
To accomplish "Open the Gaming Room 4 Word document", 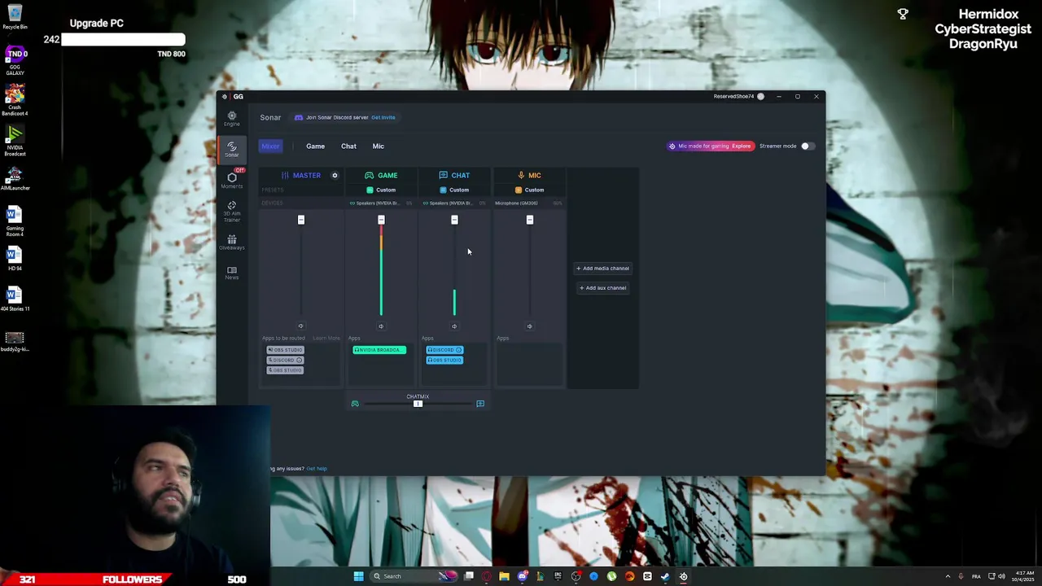I will coord(15,221).
